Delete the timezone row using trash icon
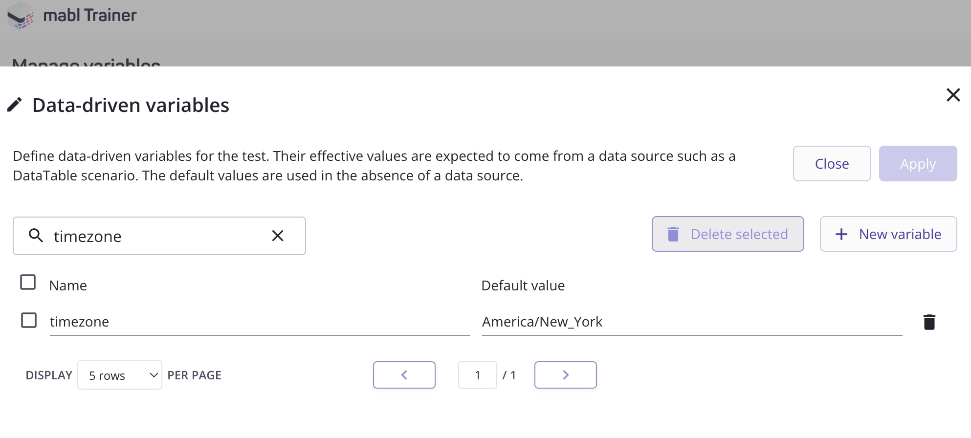The image size is (971, 438). point(929,322)
